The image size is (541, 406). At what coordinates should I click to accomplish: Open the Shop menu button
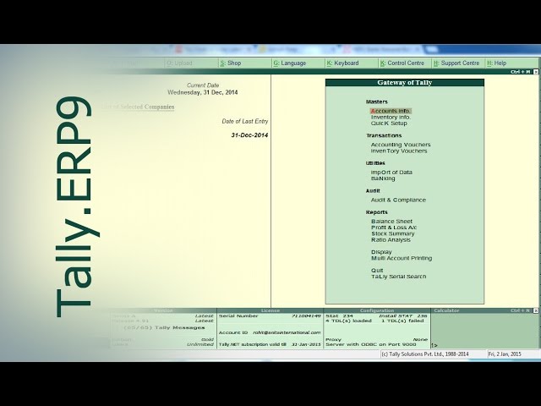(244, 63)
